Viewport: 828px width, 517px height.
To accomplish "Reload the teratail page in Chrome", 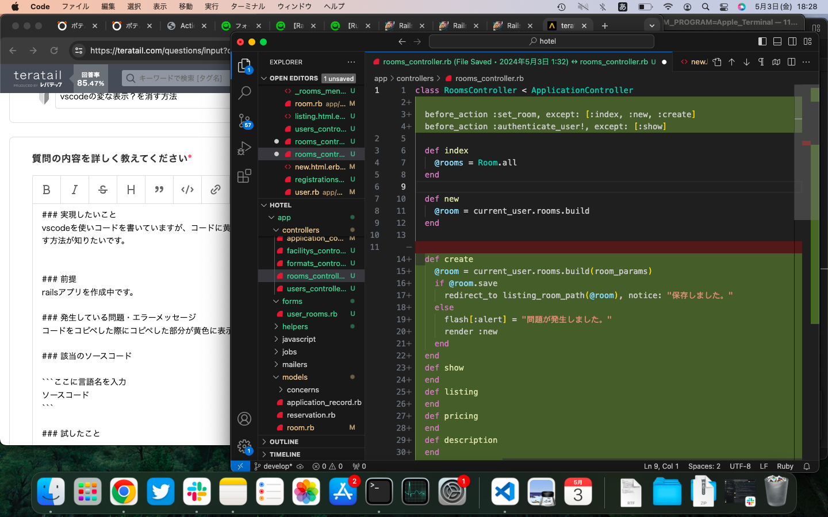I will click(54, 51).
